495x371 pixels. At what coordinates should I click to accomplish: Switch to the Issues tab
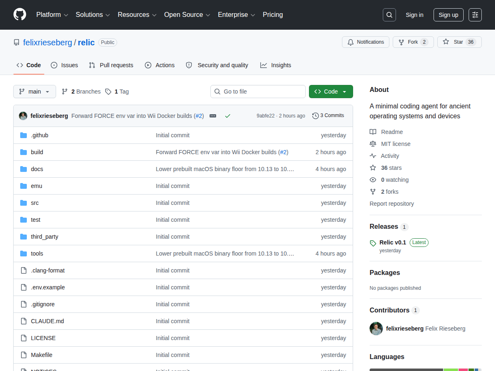(x=64, y=65)
